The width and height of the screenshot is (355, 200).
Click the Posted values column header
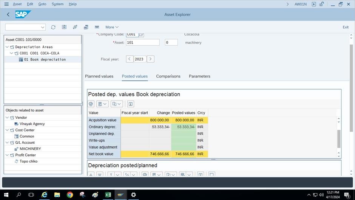(184, 113)
